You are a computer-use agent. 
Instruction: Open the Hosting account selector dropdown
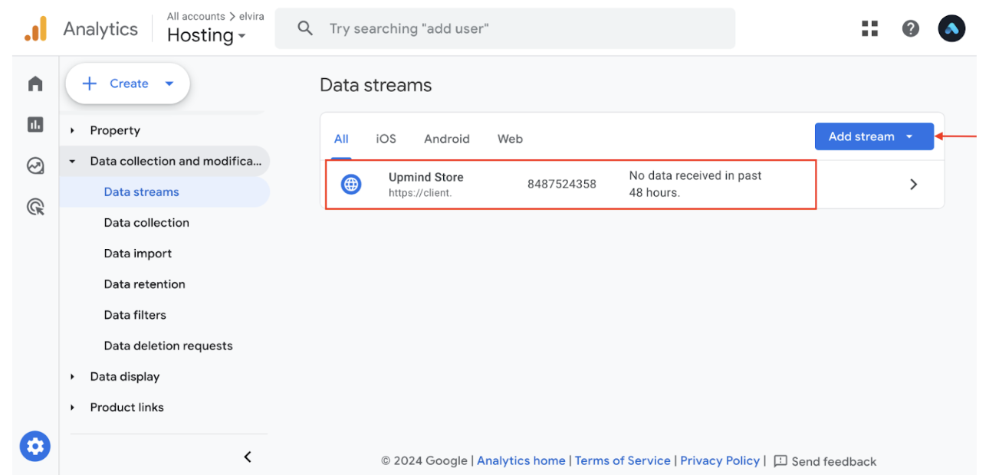(x=206, y=35)
